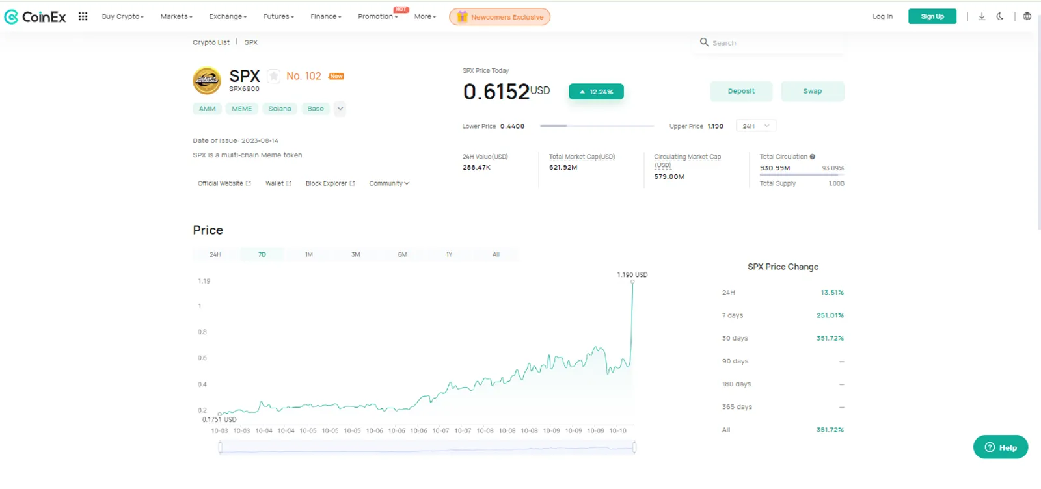Select the AMM tag
Viewport: 1041px width, 489px height.
(207, 109)
